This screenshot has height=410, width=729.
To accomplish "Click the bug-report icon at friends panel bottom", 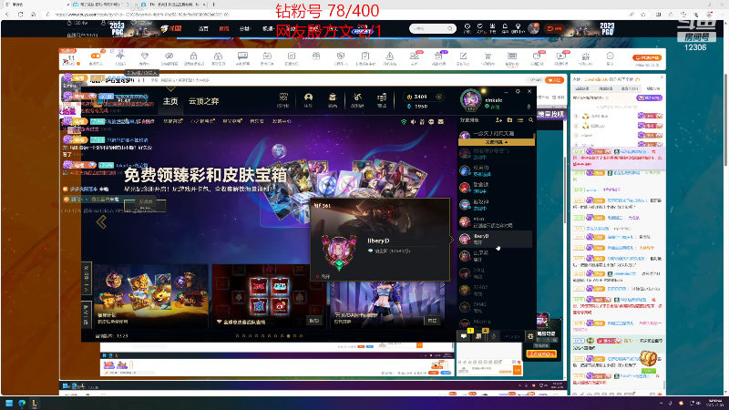I will point(530,335).
